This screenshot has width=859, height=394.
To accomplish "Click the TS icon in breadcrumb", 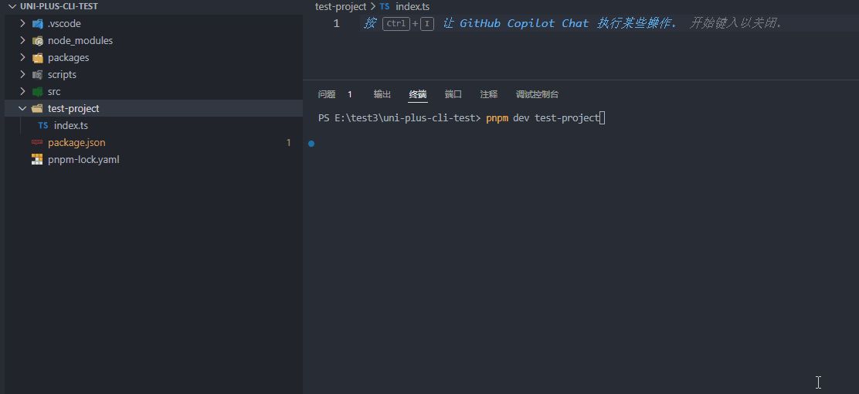I will tap(385, 7).
